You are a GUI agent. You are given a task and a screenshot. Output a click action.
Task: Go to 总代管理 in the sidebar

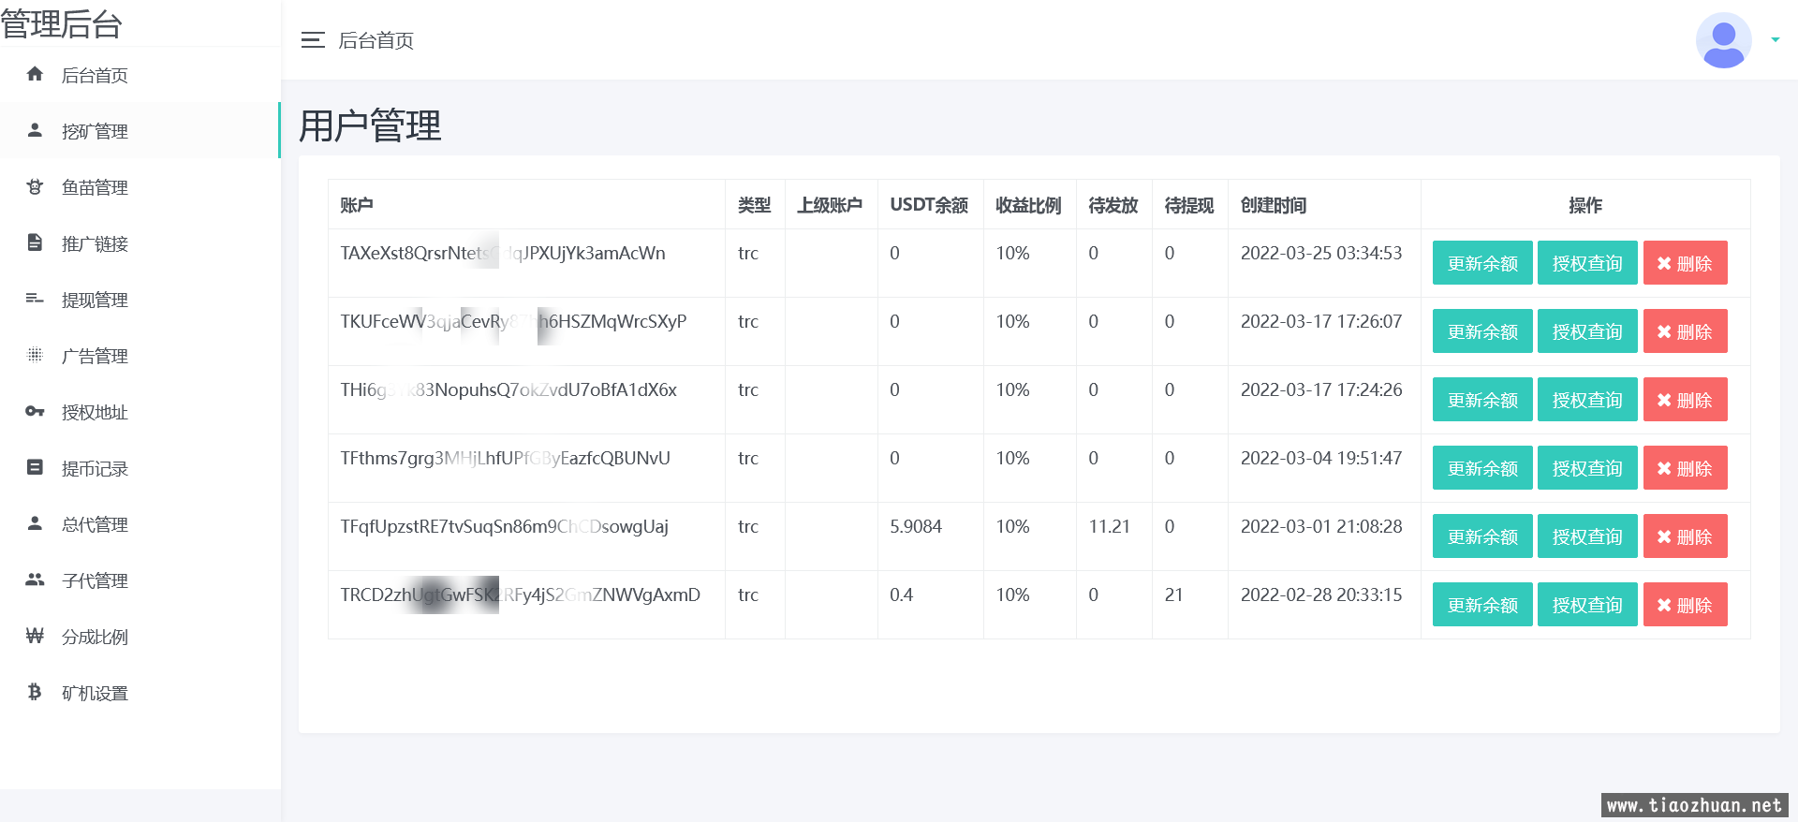pyautogui.click(x=95, y=524)
